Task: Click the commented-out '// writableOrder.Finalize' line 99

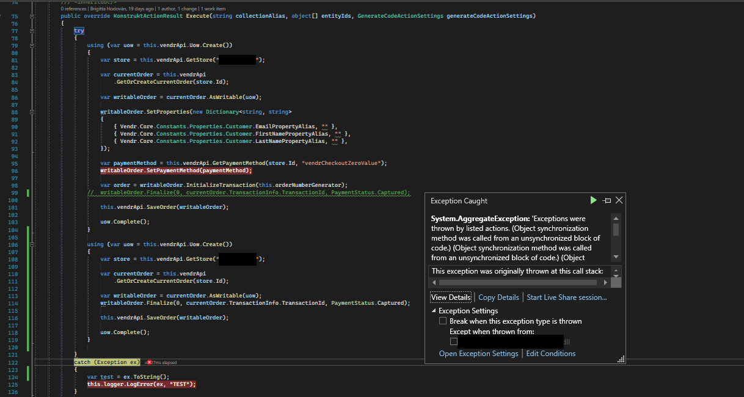Action: (x=249, y=192)
